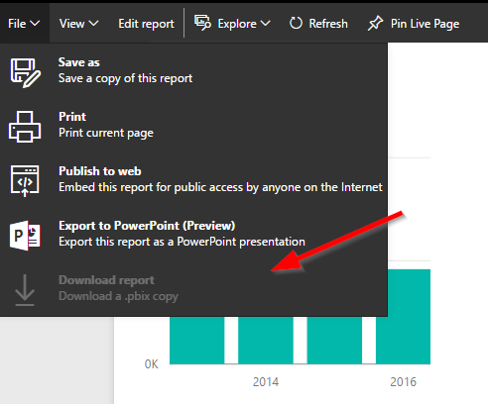The image size is (488, 404).
Task: Click the File chevron arrow
Action: [x=35, y=24]
